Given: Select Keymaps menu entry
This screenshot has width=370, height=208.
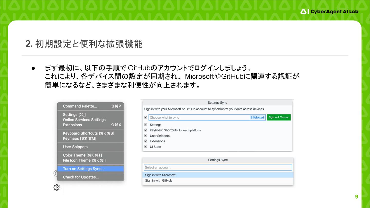Looking at the screenshot, I should [90, 138].
